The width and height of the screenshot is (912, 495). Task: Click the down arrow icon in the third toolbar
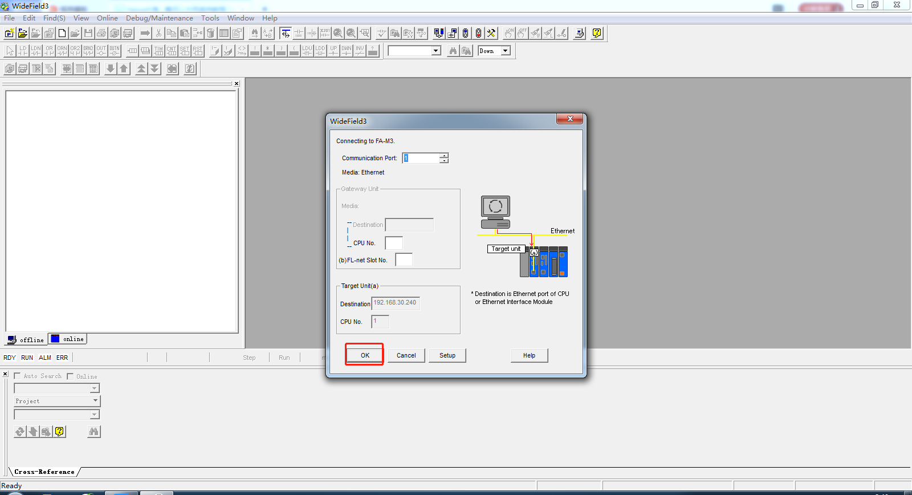pos(111,68)
